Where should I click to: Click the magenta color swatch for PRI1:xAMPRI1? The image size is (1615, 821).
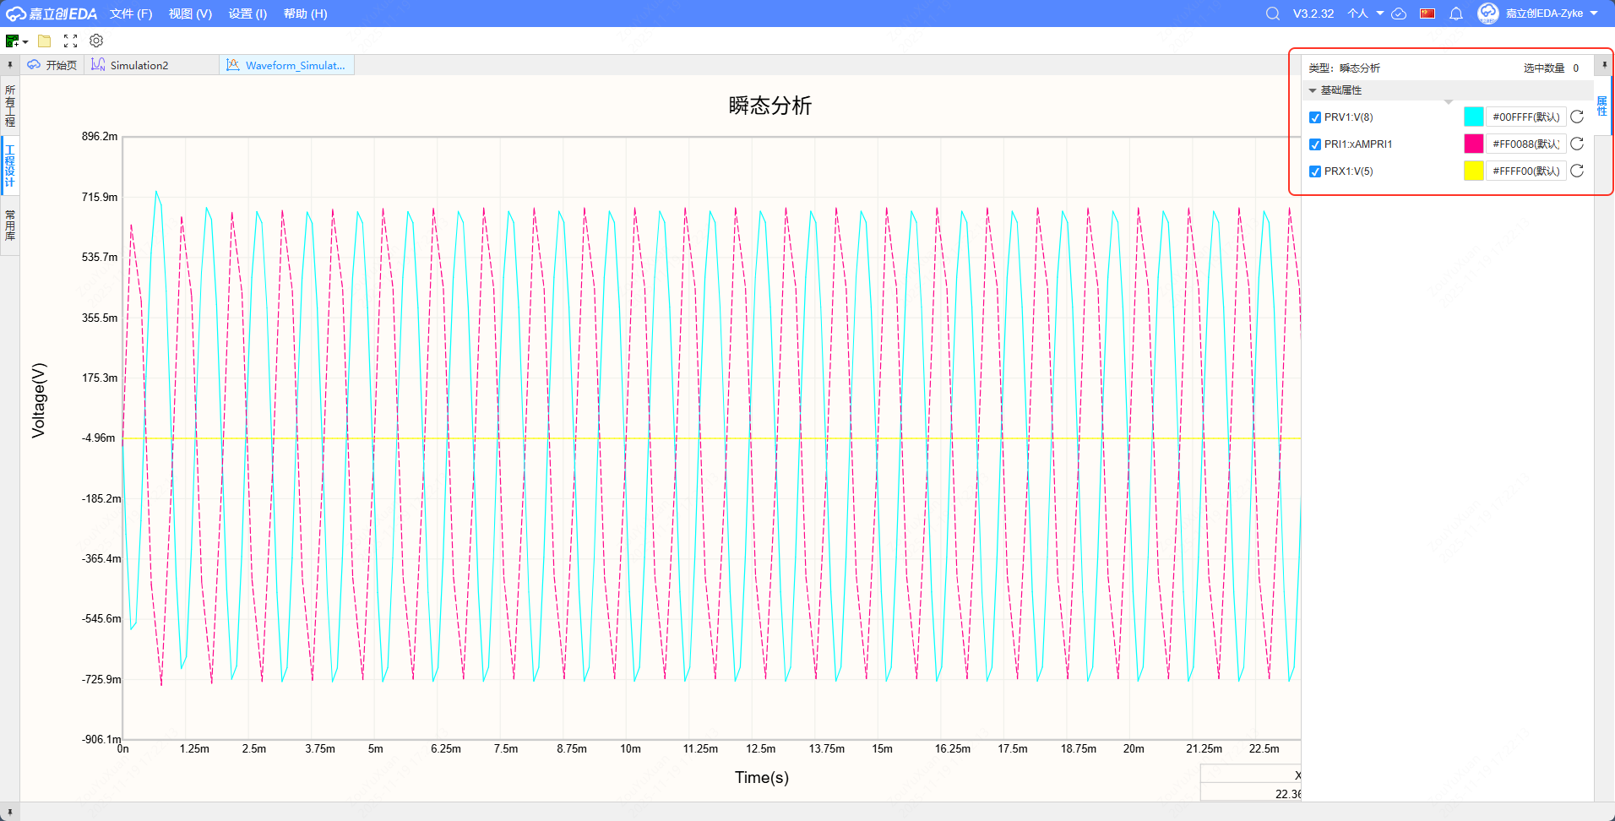1473,144
